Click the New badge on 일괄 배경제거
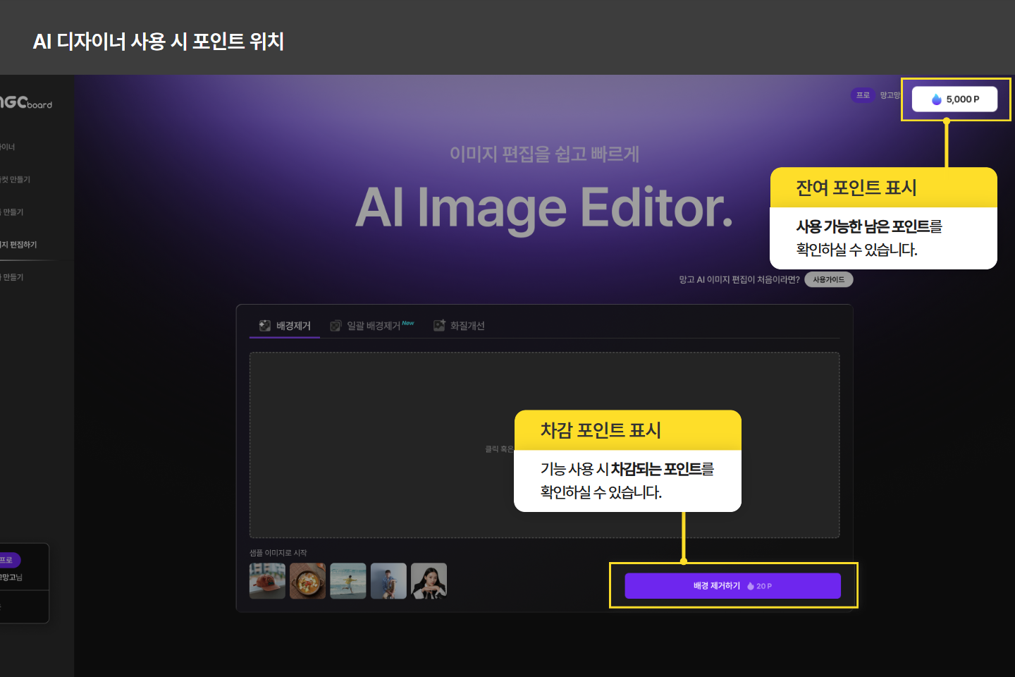 click(x=408, y=323)
